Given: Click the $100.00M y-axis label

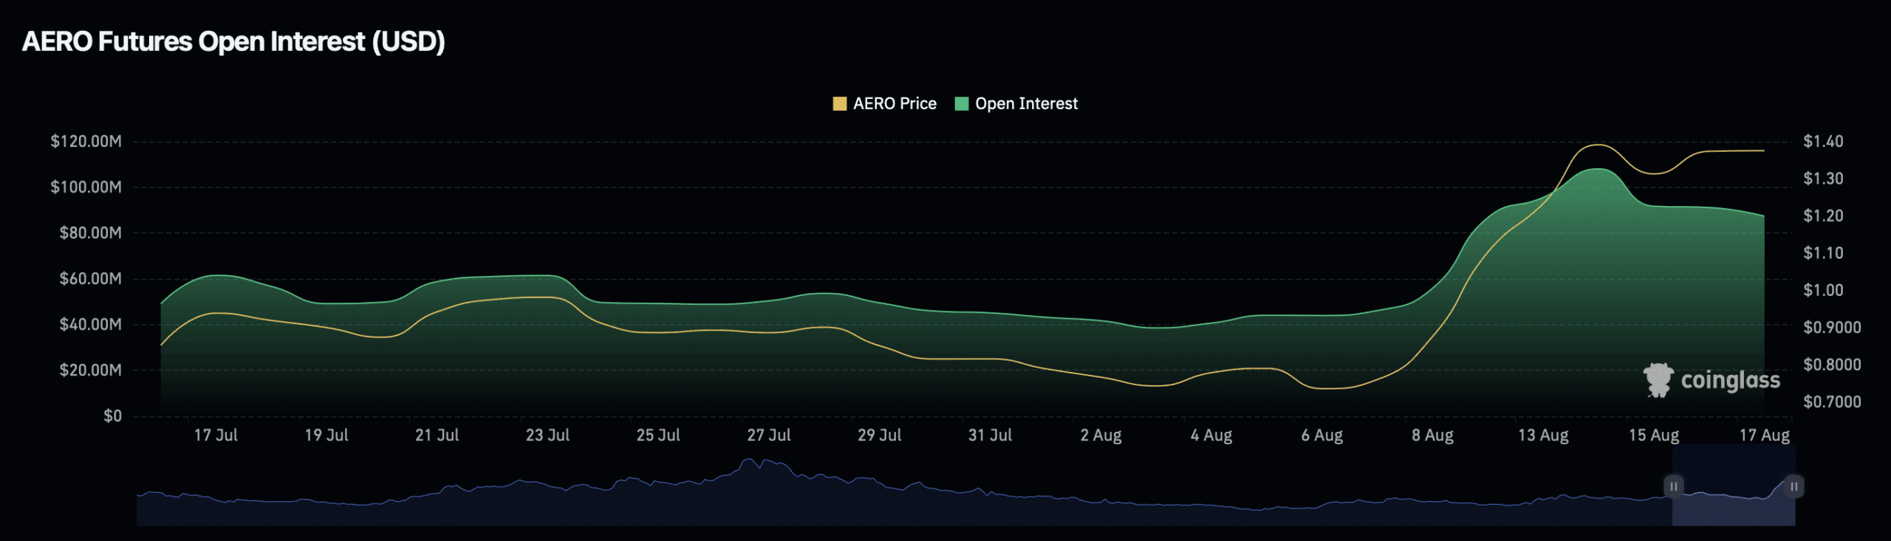Looking at the screenshot, I should (86, 187).
